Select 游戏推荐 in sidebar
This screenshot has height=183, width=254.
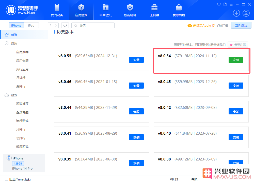click(22, 104)
